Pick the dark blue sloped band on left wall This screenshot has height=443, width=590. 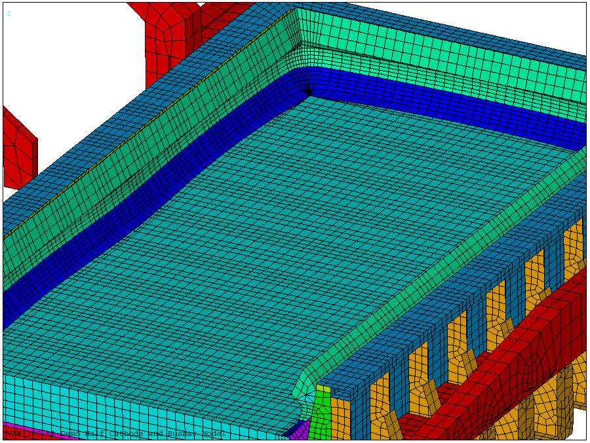(131, 216)
